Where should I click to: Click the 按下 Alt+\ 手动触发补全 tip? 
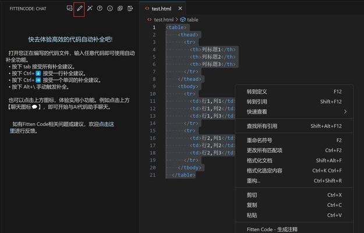tap(39, 87)
